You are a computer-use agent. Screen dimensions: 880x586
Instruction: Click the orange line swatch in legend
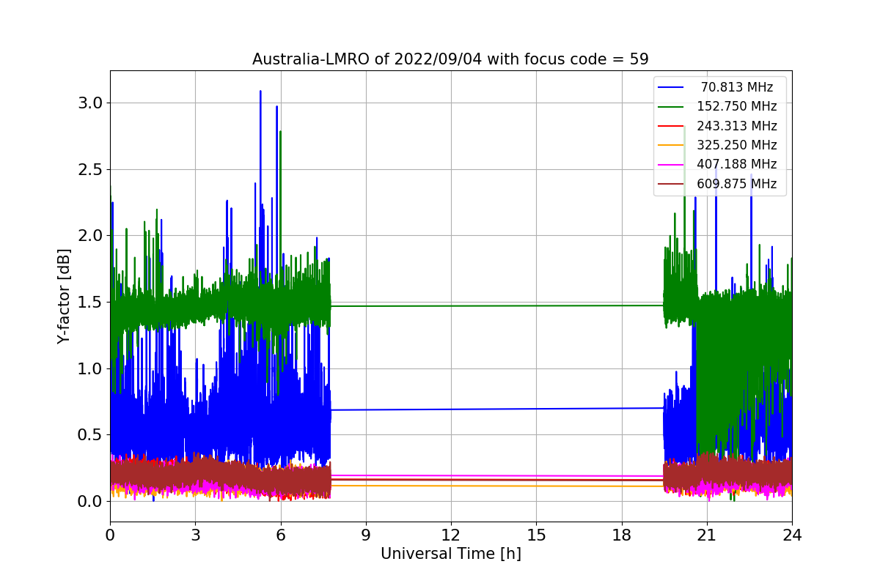(672, 145)
